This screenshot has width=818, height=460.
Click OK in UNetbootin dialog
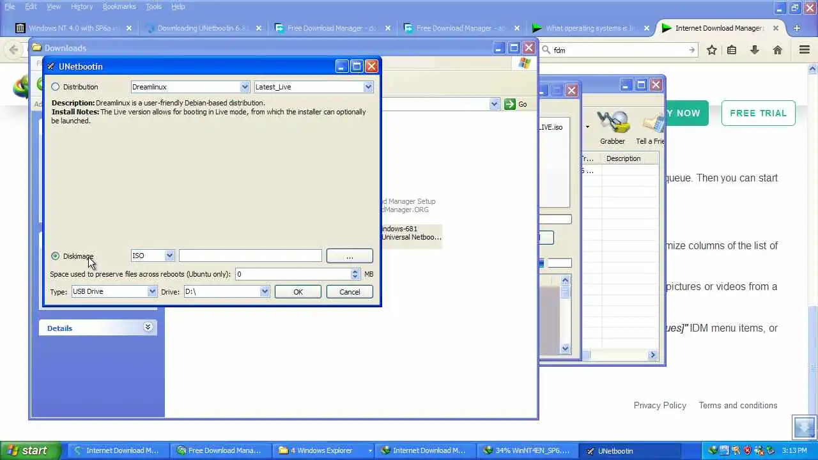[298, 292]
